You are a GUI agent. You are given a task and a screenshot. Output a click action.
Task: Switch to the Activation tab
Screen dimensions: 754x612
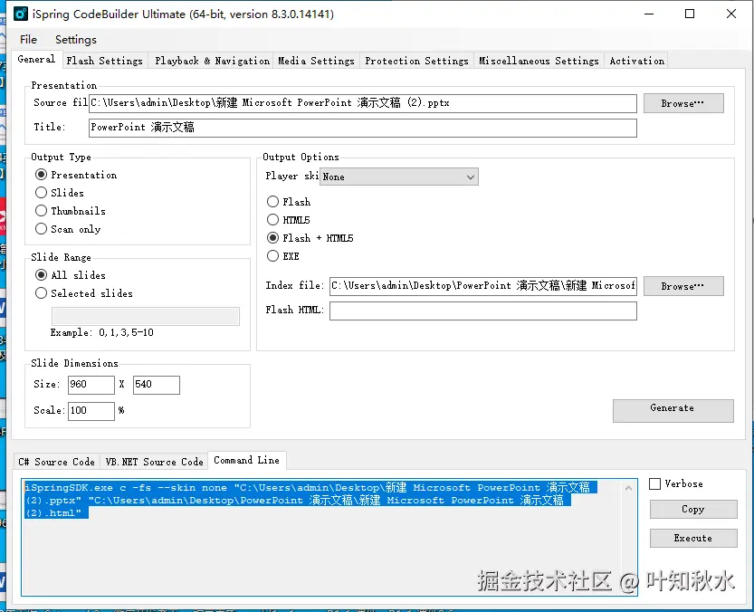(x=636, y=61)
